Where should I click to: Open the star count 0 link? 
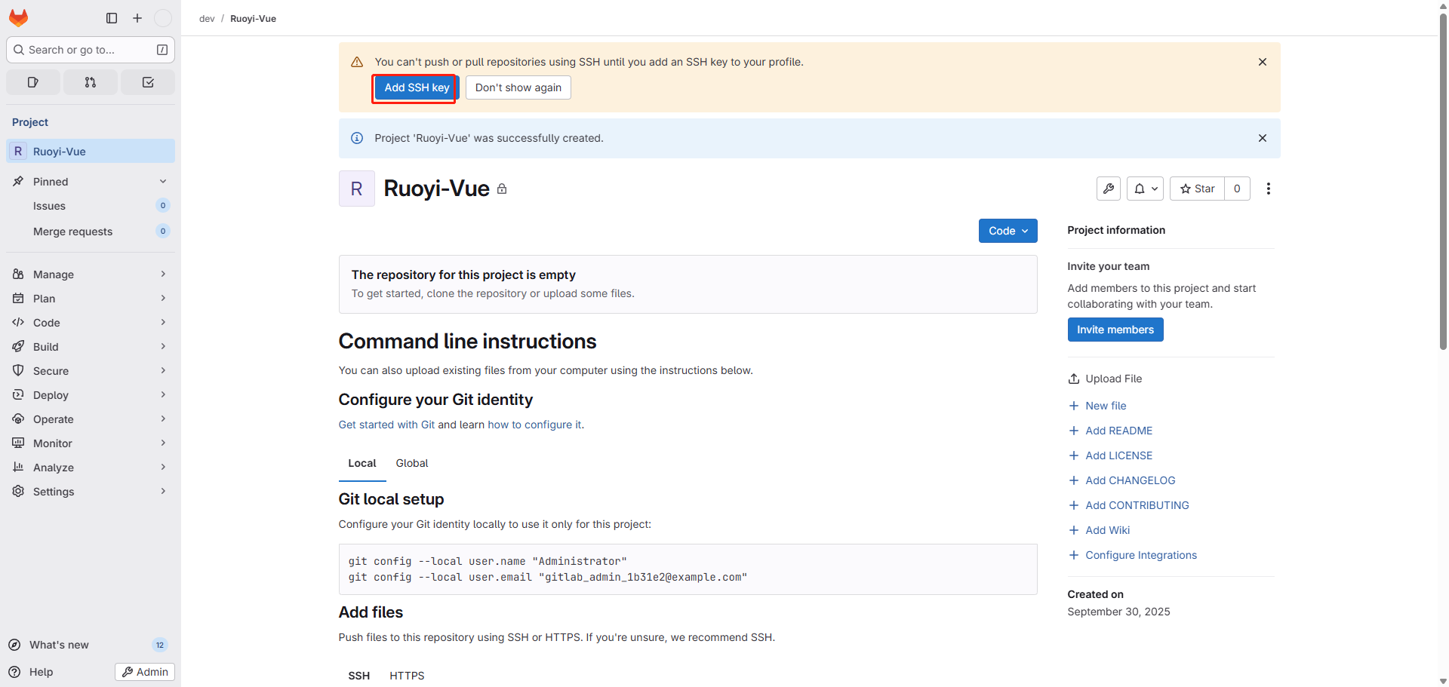coord(1237,189)
